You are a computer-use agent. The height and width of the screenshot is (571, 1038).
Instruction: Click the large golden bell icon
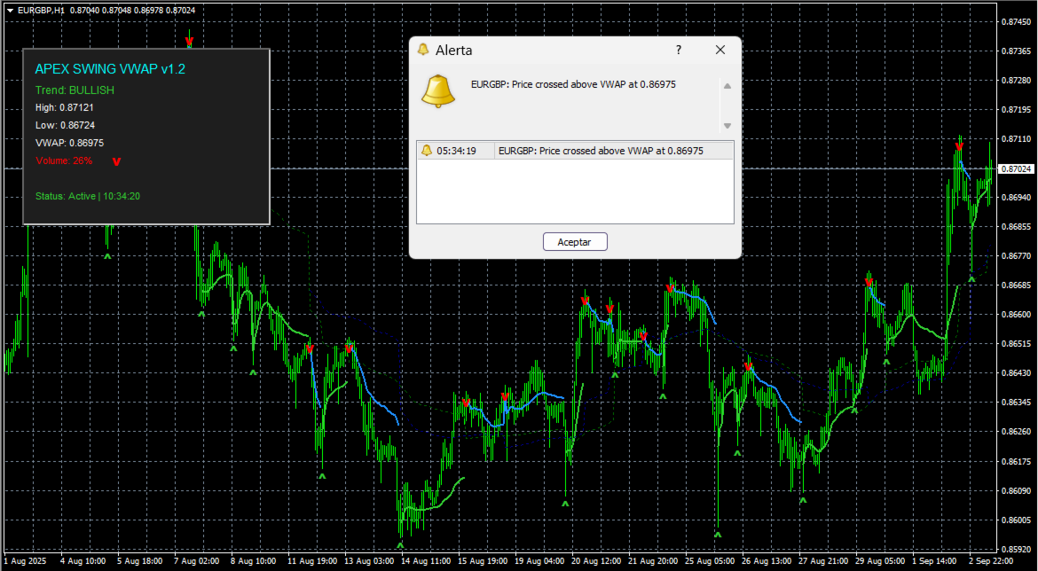click(438, 91)
